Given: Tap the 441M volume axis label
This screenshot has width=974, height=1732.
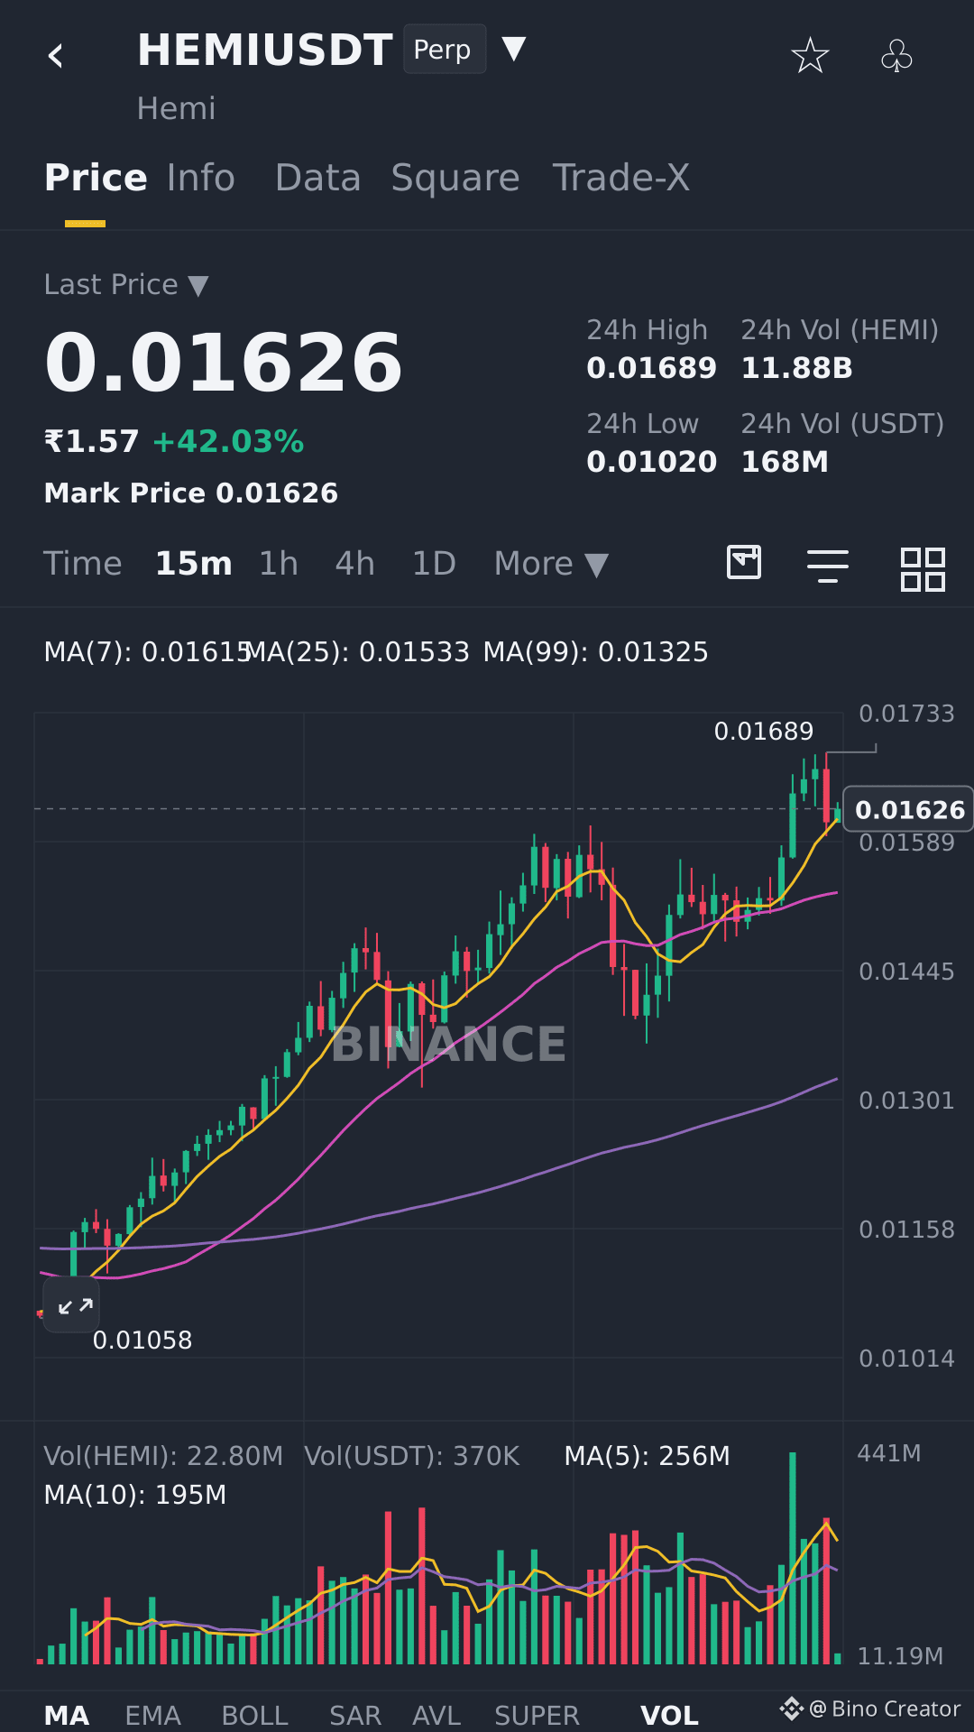Looking at the screenshot, I should (x=889, y=1453).
